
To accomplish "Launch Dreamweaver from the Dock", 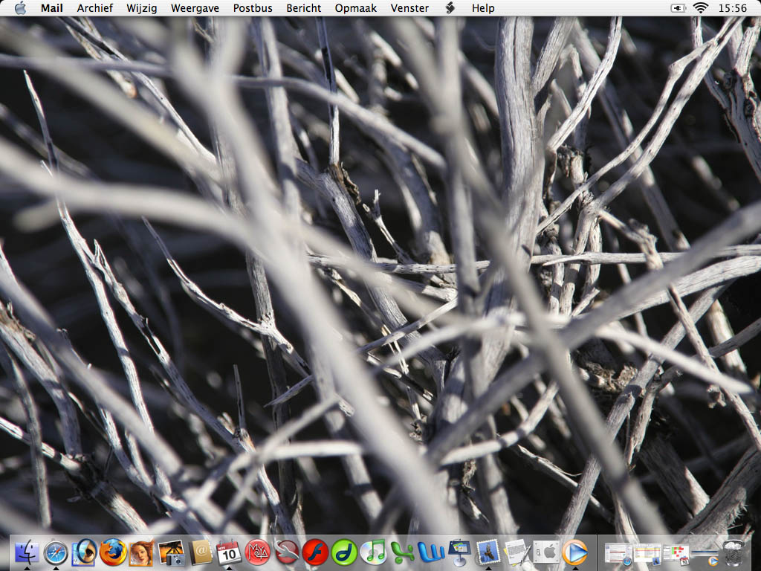I will [x=344, y=552].
